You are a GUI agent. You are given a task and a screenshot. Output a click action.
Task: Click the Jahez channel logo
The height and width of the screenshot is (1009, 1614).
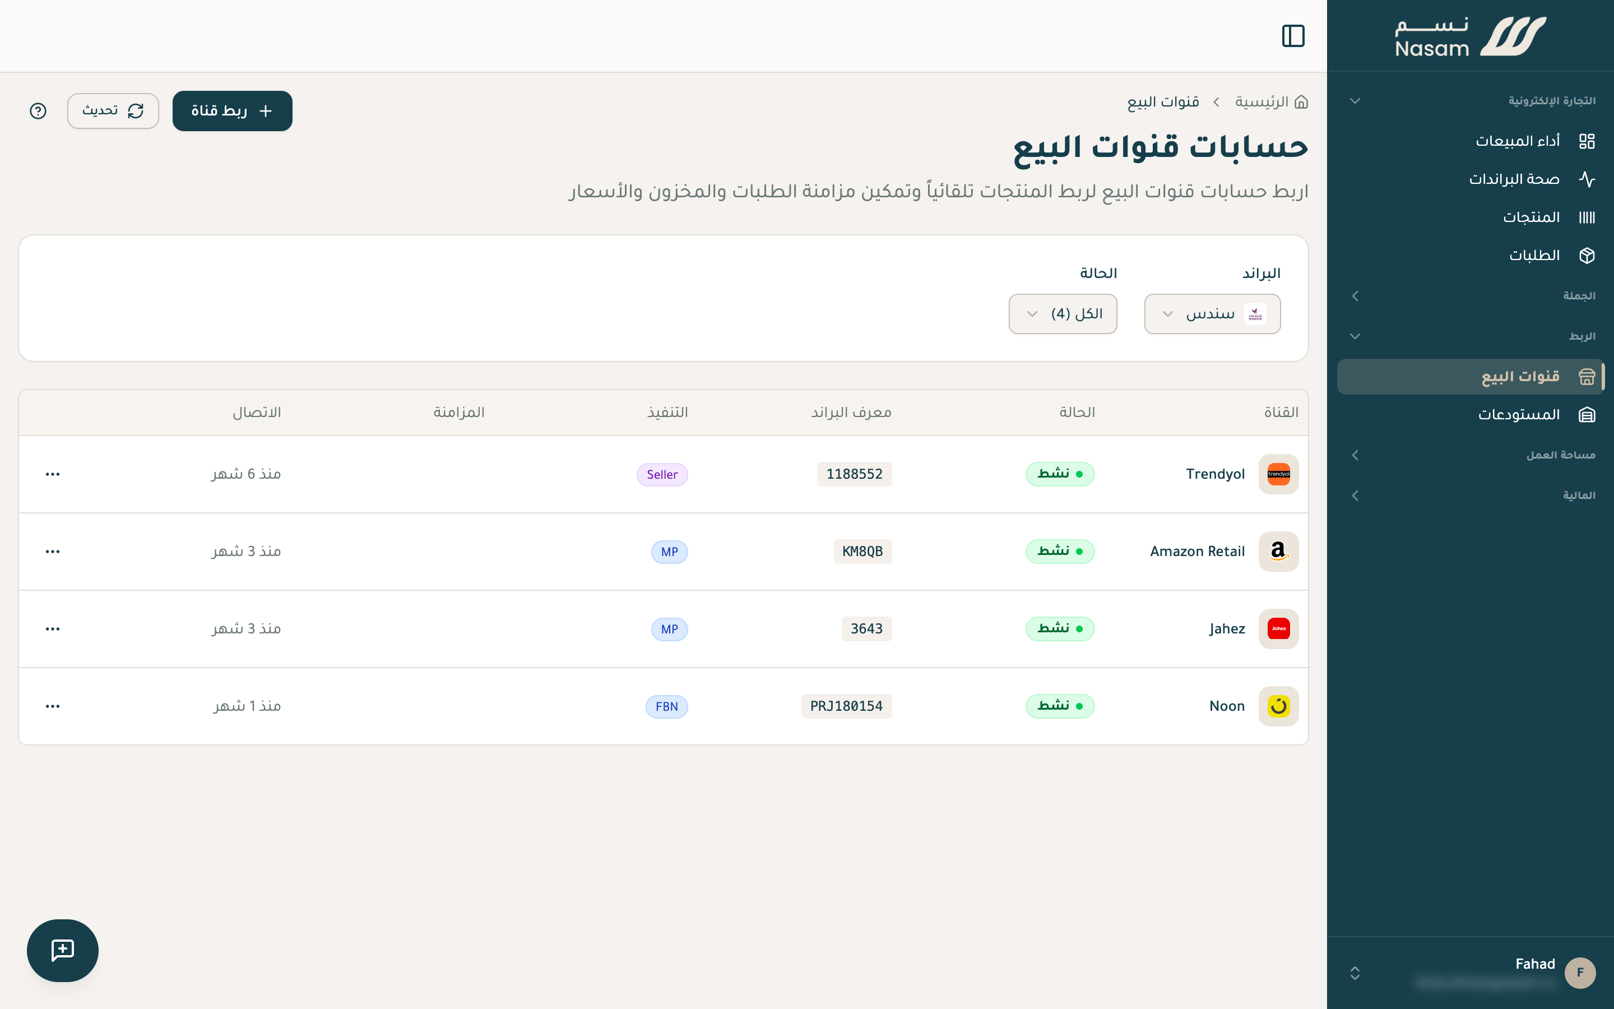(x=1278, y=630)
